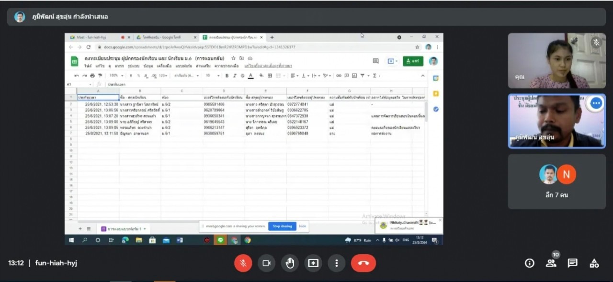Raise hand in the meeting
The height and width of the screenshot is (282, 613).
(x=290, y=263)
